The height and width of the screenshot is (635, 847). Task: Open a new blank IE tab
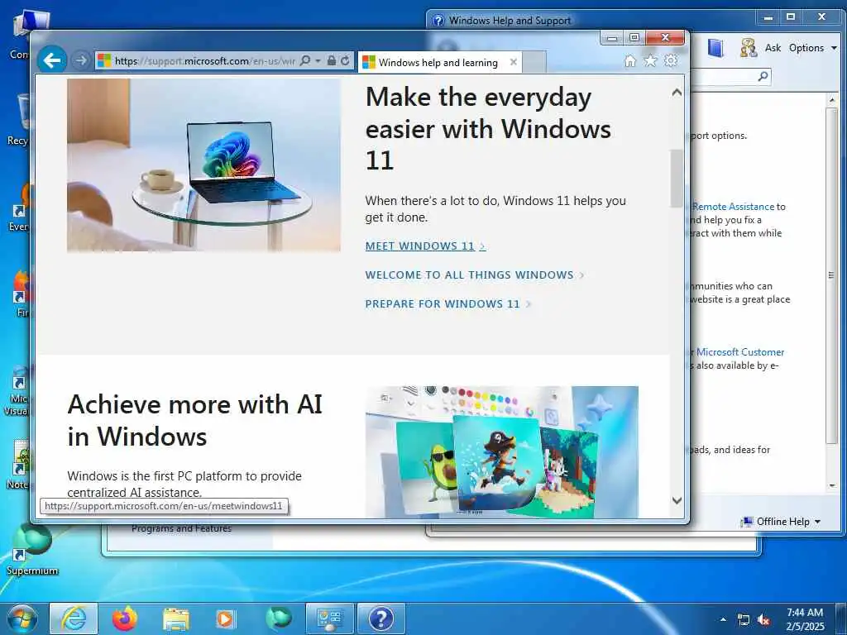534,62
